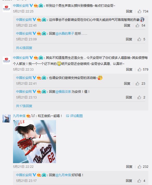Viewport: 152px width, 185px height.
Task: Open the mentioned user @水晶的果子
Action: point(65,34)
